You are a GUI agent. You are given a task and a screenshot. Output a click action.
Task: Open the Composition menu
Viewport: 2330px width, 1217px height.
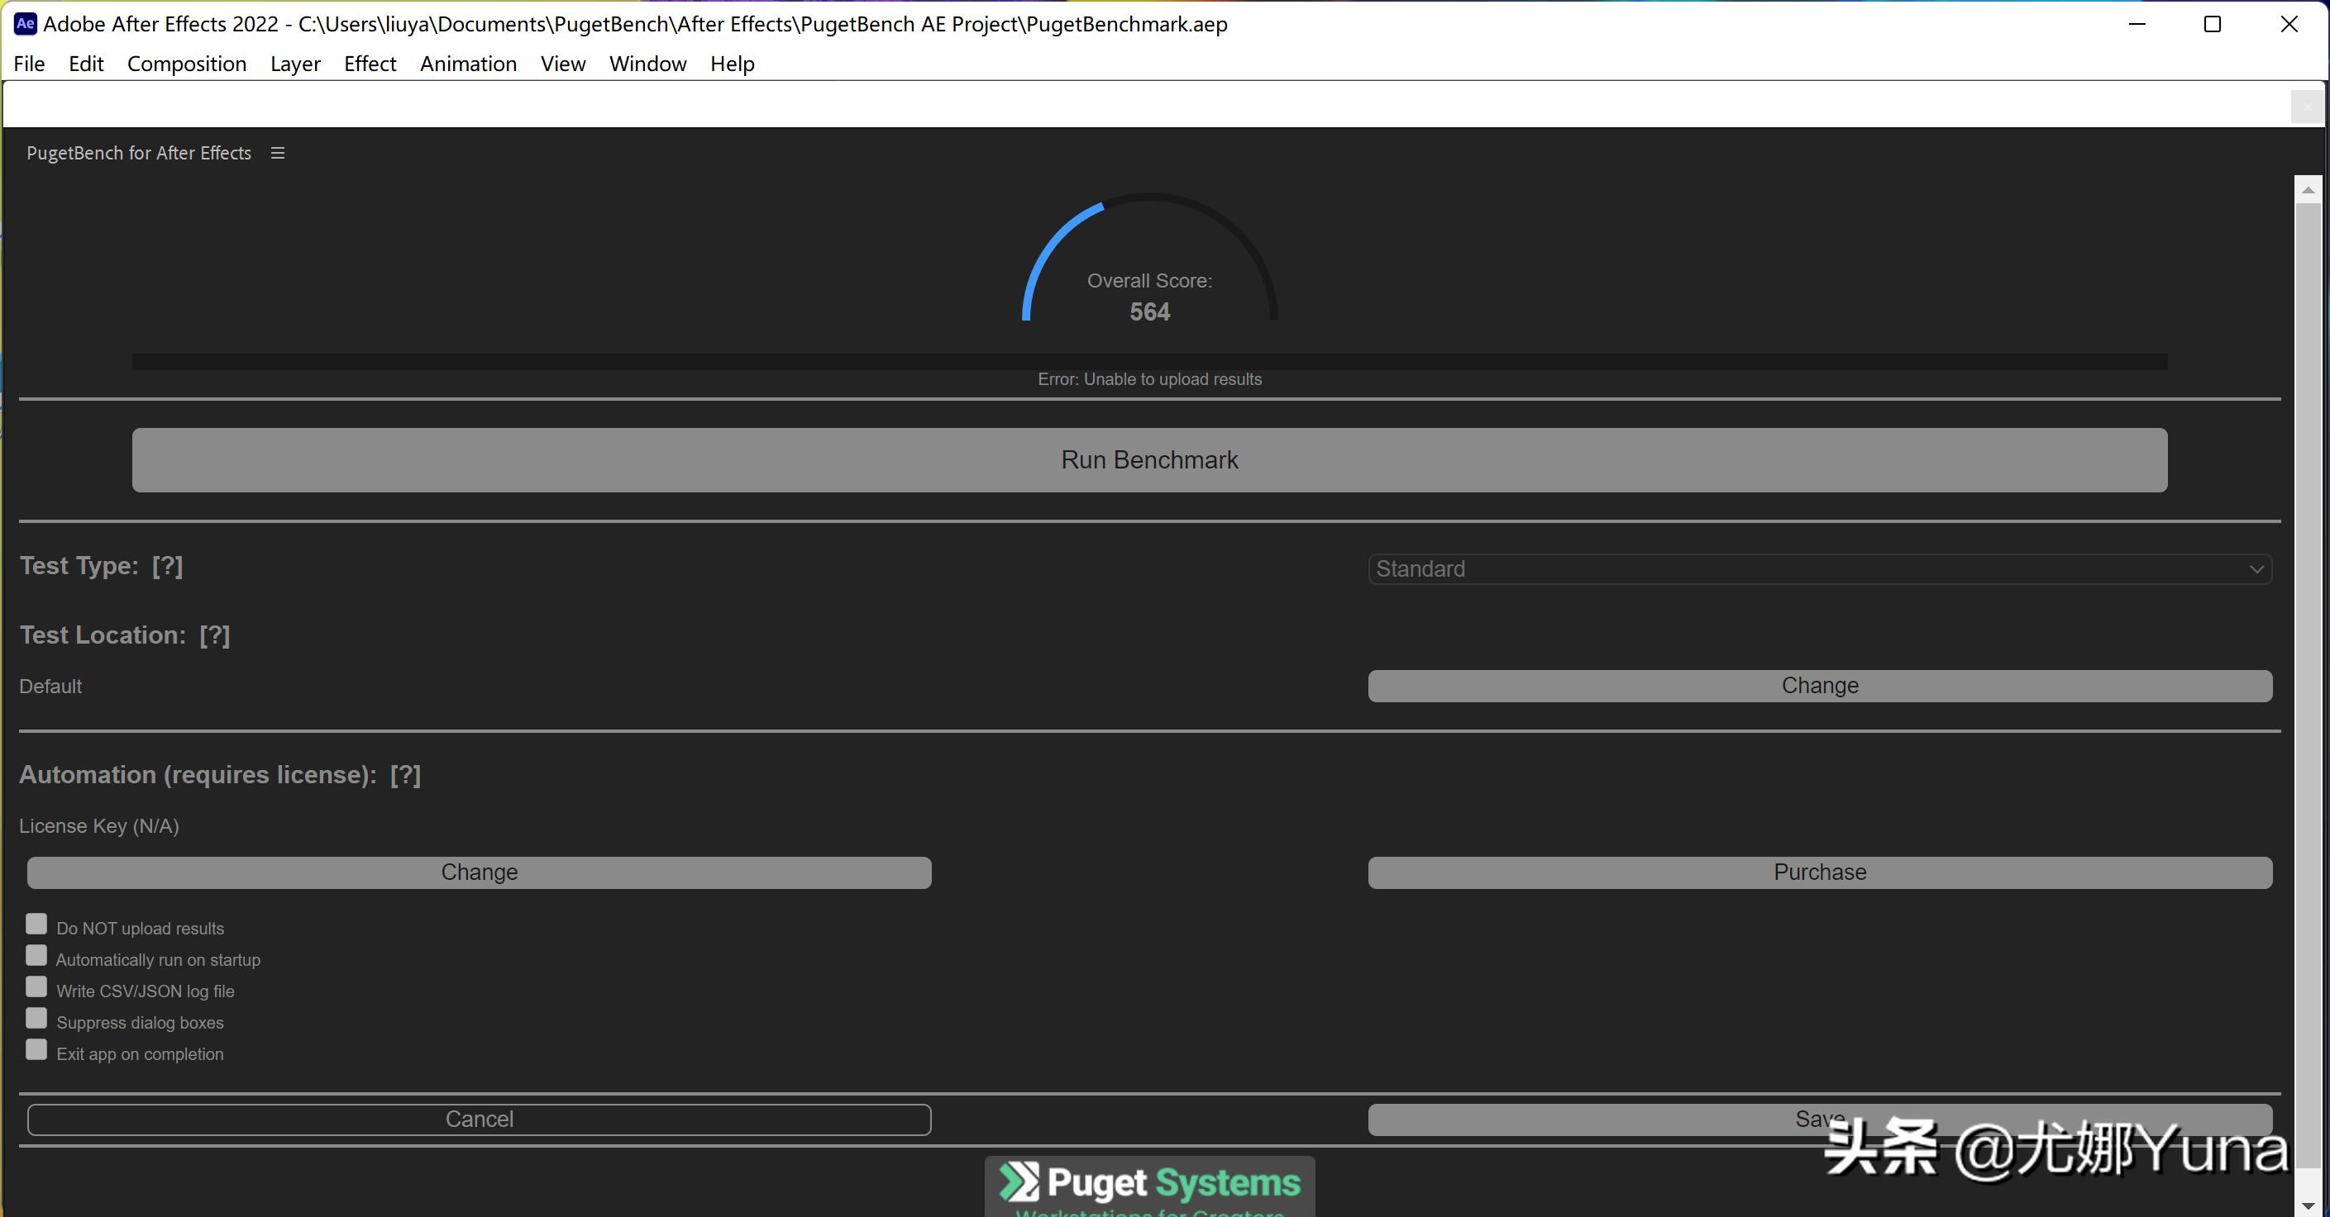coord(186,64)
